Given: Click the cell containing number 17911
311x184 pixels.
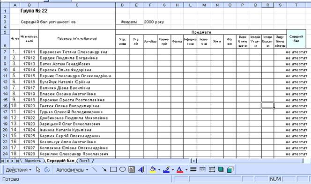Looking at the screenshot, I should (x=29, y=52).
